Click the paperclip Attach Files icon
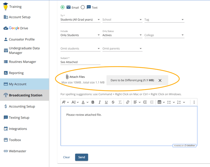 coord(67,77)
